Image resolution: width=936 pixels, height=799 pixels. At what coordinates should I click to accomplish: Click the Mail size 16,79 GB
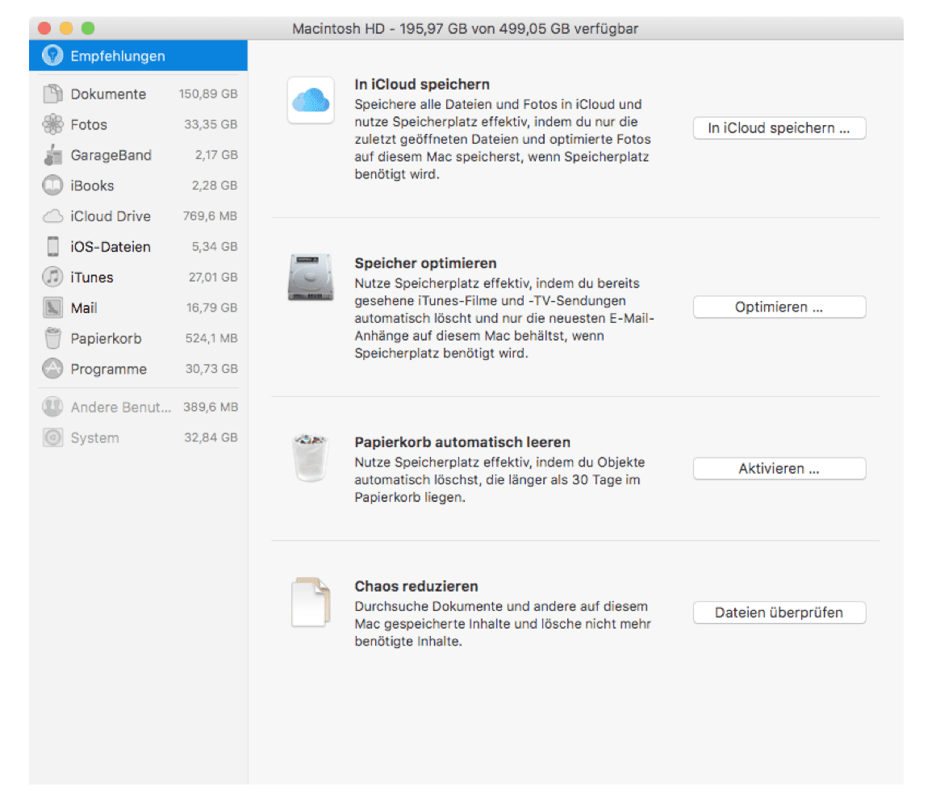pyautogui.click(x=211, y=307)
